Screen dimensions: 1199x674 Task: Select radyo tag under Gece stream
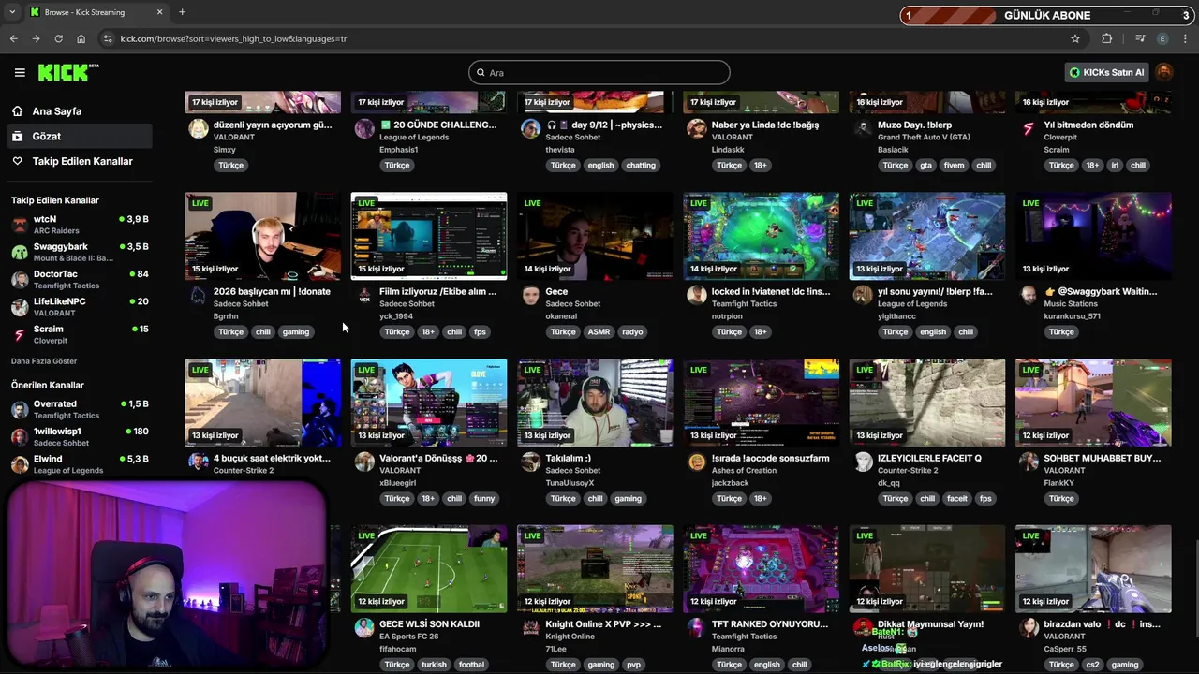[632, 331]
